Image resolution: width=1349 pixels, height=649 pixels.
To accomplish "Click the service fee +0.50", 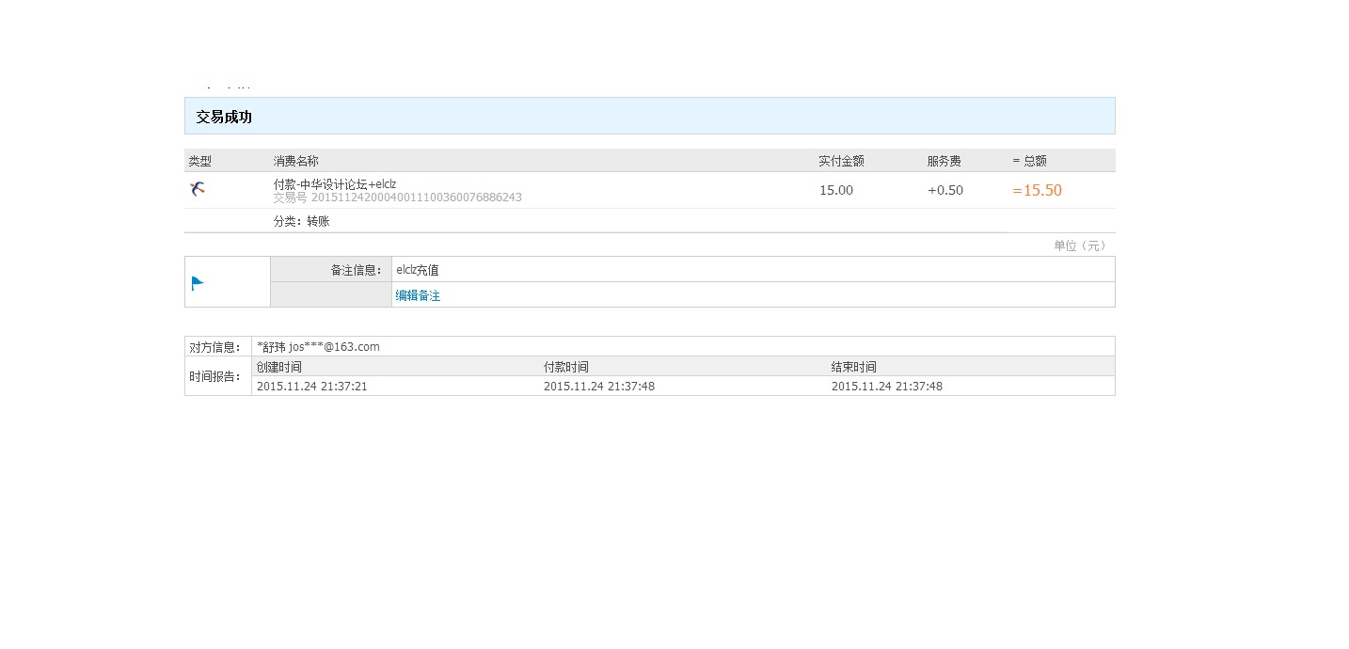I will pyautogui.click(x=945, y=190).
